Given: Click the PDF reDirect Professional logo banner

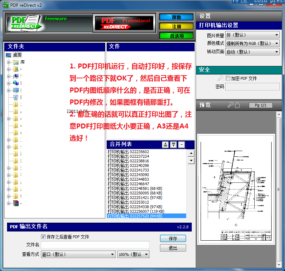Looking at the screenshot, I should pyautogui.click(x=124, y=23).
